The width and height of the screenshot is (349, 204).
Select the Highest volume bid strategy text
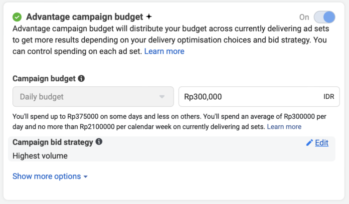40,156
